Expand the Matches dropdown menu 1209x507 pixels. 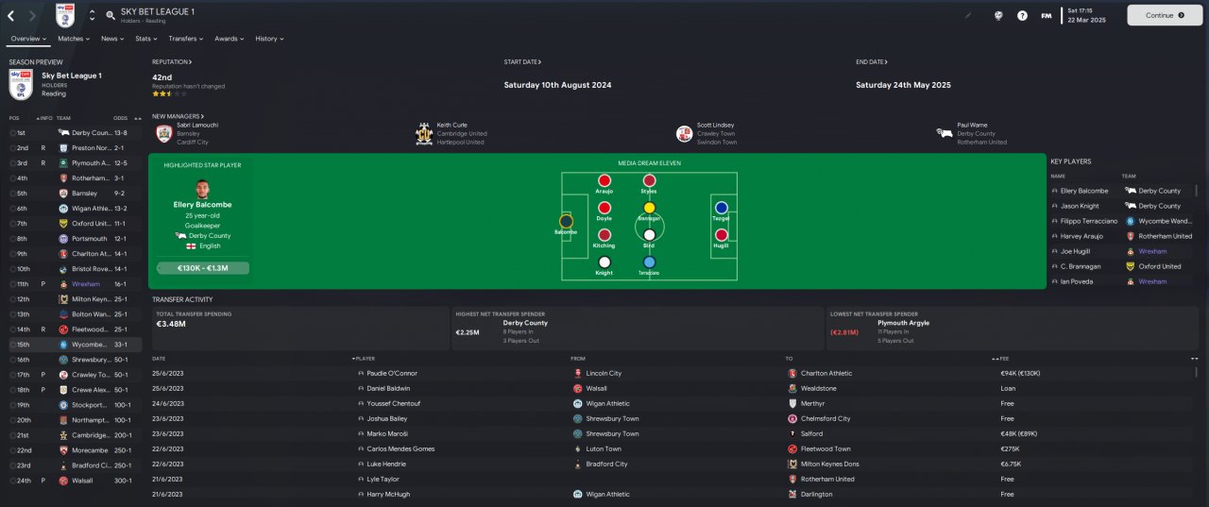coord(74,39)
